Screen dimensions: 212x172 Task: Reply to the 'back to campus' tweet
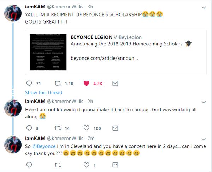click(x=29, y=128)
